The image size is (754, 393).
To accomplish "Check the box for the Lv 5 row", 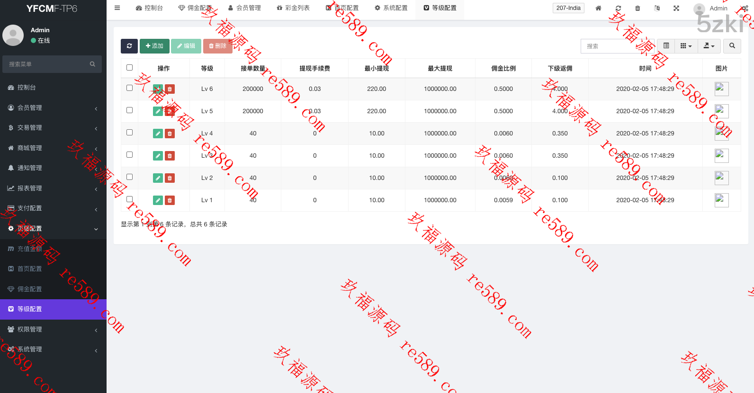I will tap(129, 110).
